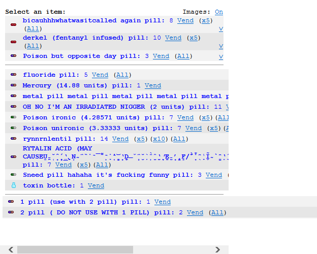This screenshot has height=254, width=317.
Task: Vend one RYTALIN ACID pill
Action: click(x=64, y=165)
